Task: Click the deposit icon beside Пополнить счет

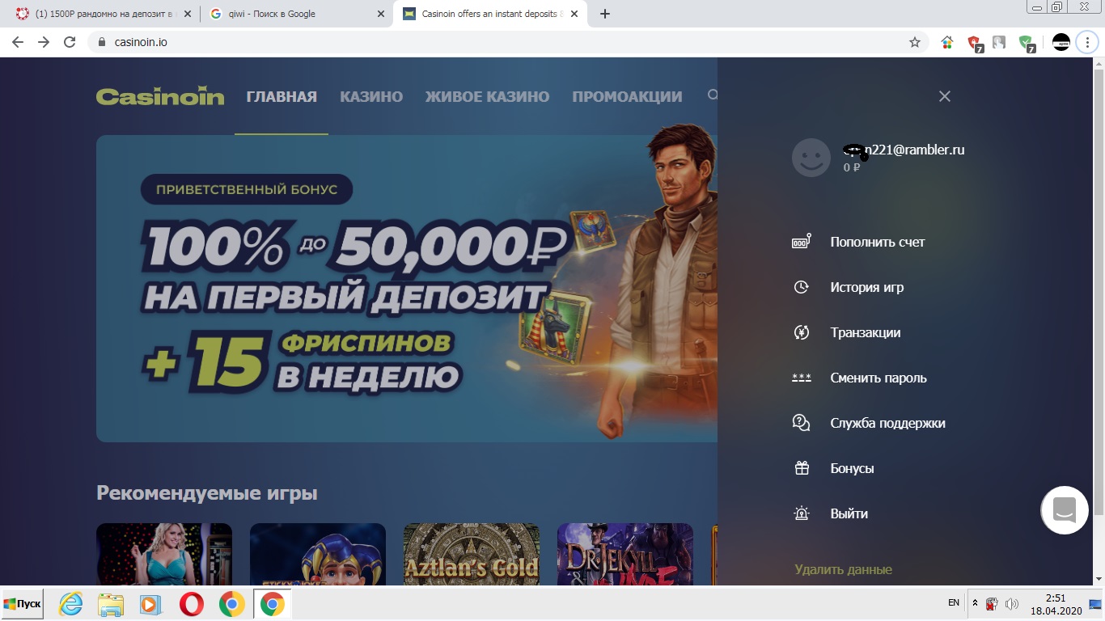Action: pyautogui.click(x=801, y=242)
